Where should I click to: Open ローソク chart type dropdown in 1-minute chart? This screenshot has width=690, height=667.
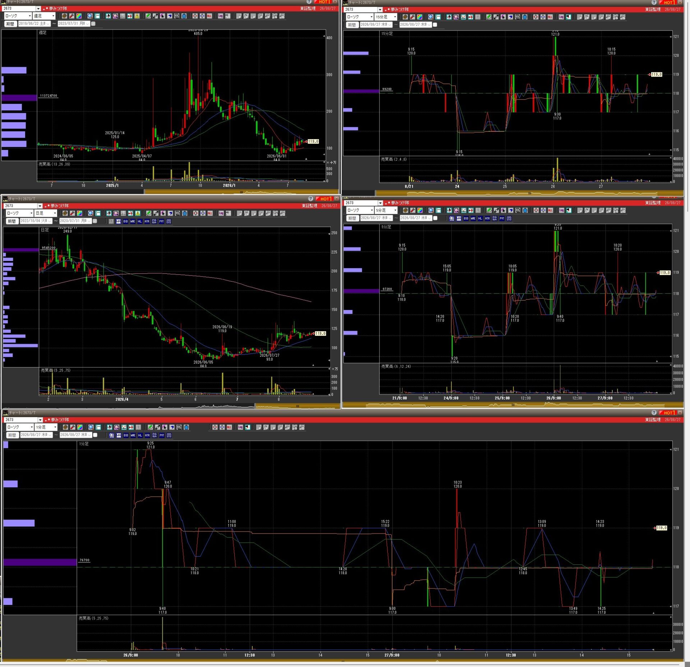coord(20,427)
